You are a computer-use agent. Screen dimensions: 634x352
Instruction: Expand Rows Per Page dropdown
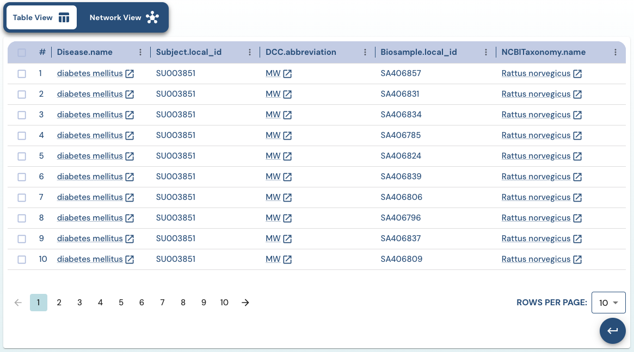point(608,303)
